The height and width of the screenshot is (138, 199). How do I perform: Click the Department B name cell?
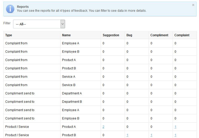(x=81, y=102)
